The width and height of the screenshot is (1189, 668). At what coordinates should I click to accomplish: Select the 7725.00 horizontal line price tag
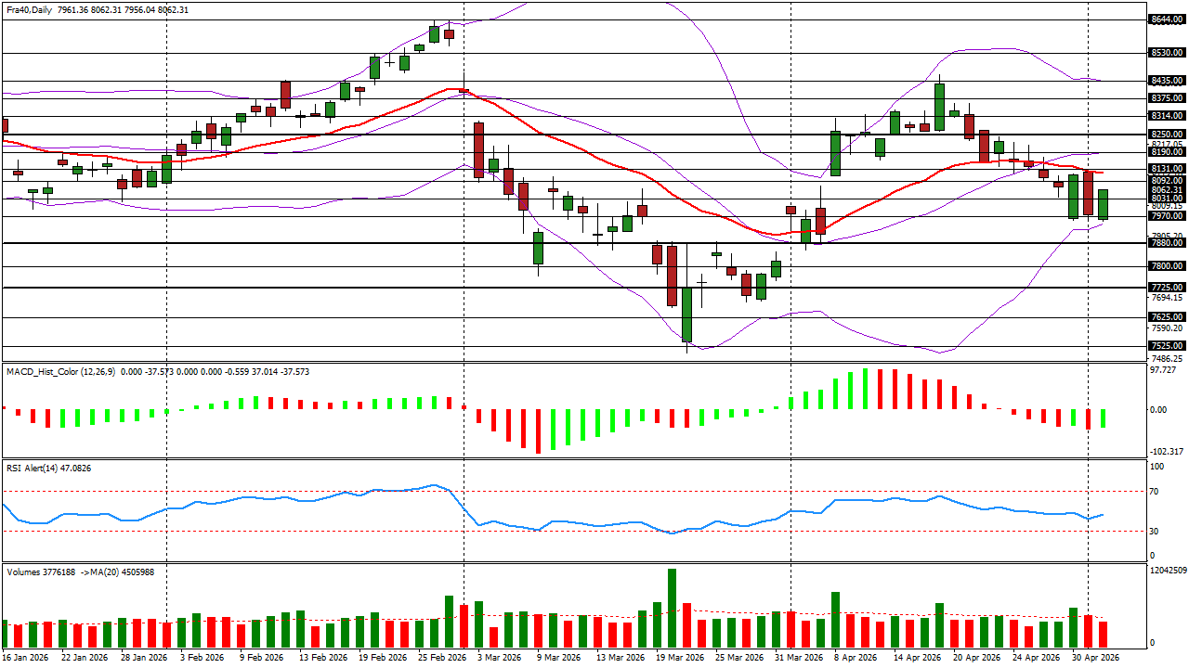(x=1166, y=288)
